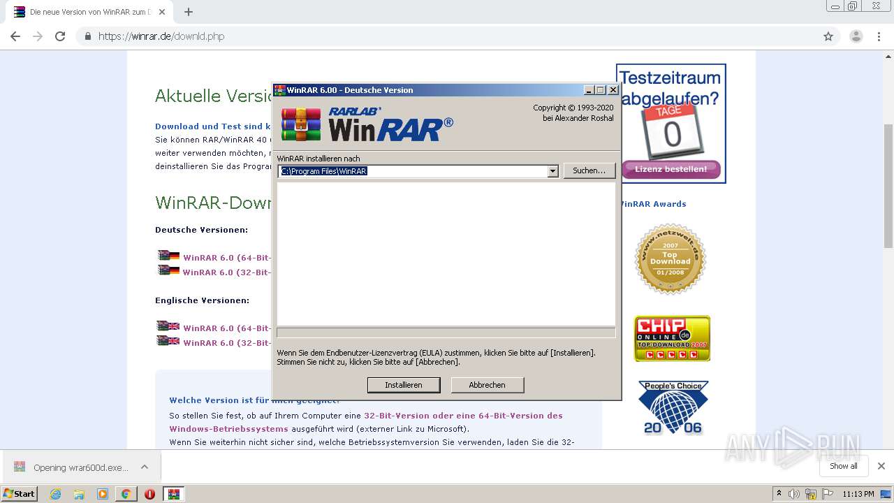The image size is (894, 503).
Task: Click the red Opera taskbar icon
Action: click(149, 494)
